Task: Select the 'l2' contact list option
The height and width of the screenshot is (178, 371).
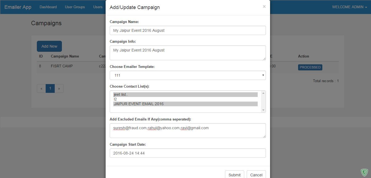Action: pyautogui.click(x=185, y=99)
